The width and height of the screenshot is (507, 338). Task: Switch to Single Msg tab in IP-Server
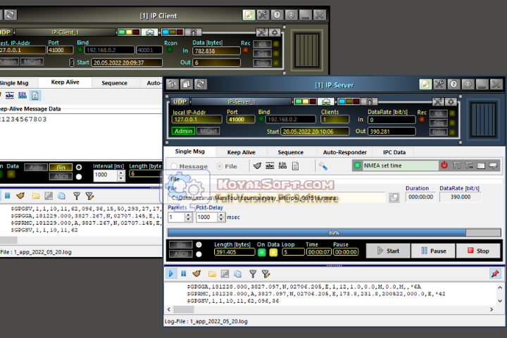(x=190, y=151)
